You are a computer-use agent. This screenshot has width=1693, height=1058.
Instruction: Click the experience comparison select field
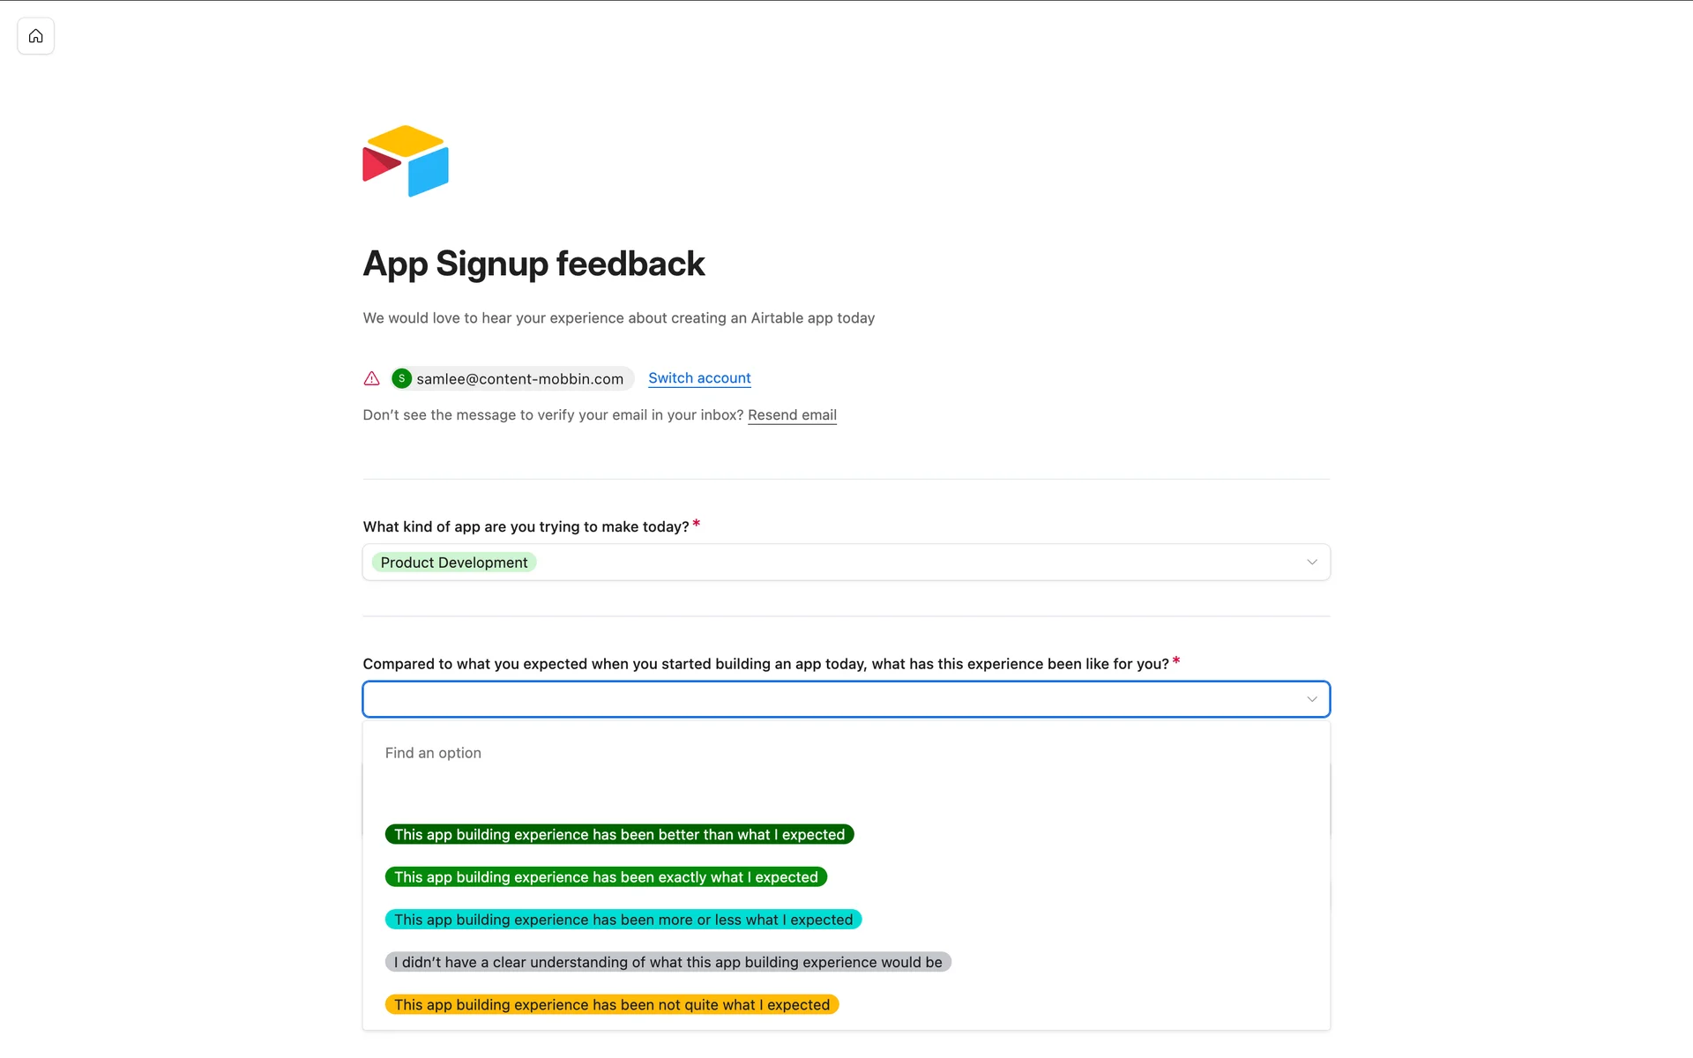[829, 699]
